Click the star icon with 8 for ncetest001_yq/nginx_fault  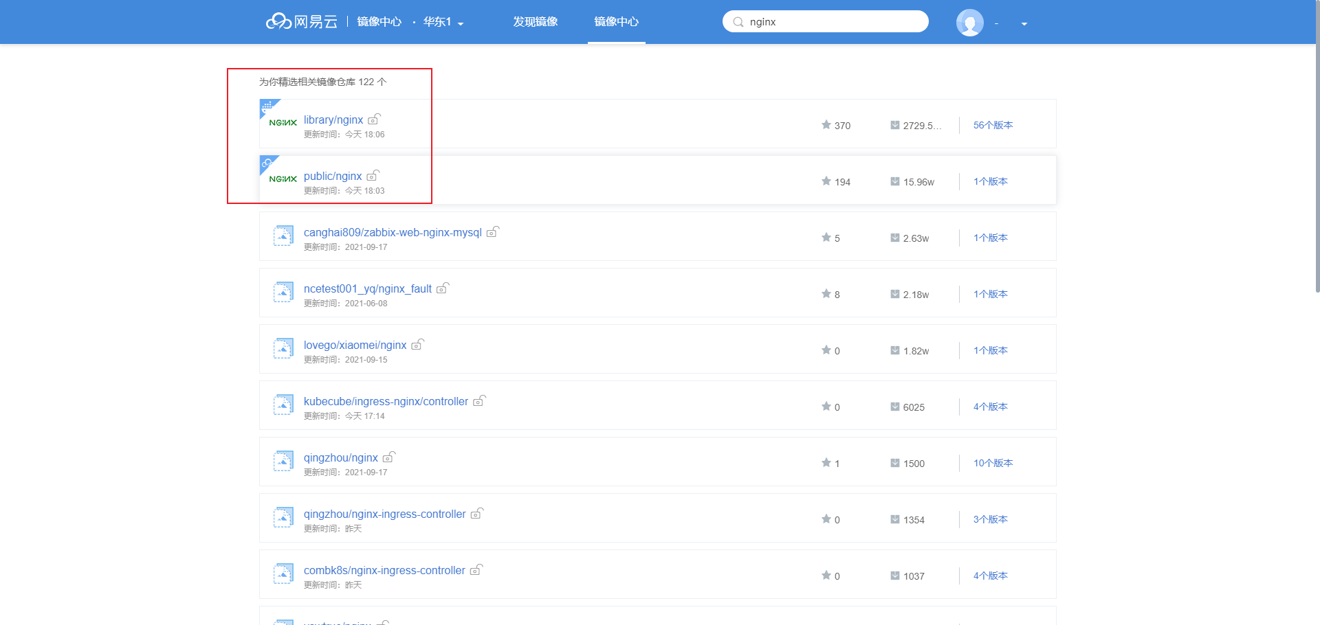point(826,293)
